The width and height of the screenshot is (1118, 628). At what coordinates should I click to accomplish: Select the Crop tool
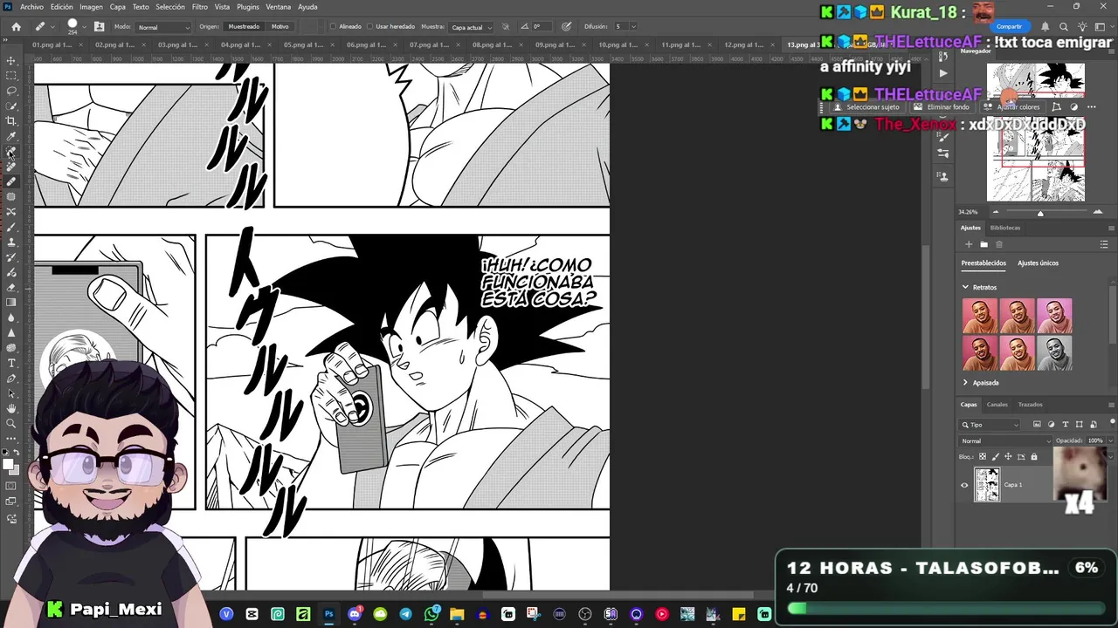coord(11,121)
